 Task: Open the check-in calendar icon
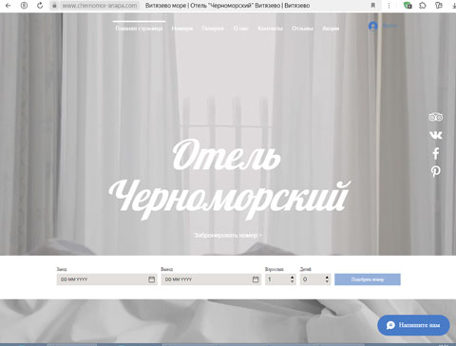click(x=152, y=279)
